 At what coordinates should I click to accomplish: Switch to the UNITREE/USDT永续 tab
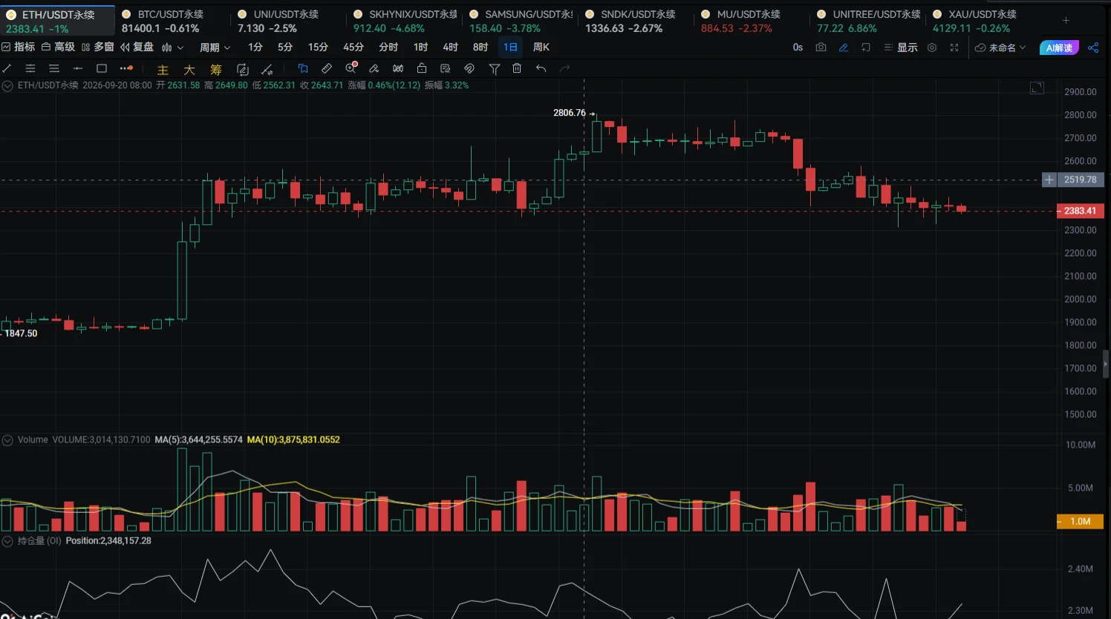coord(868,21)
